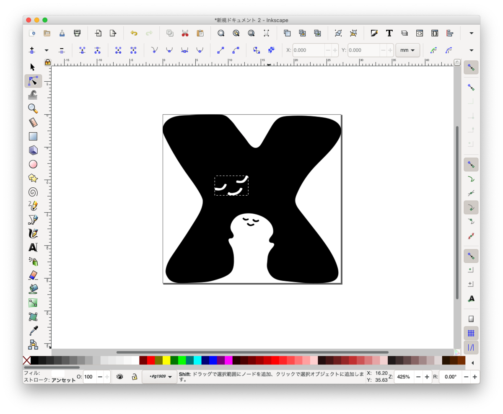
Task: Delete selected nodes
Action: tap(62, 50)
